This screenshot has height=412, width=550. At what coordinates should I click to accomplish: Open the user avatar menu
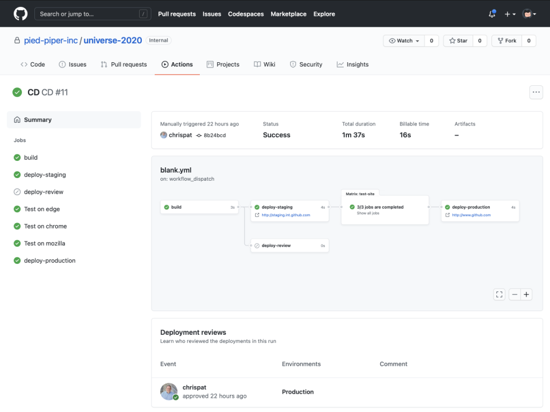[x=529, y=14]
